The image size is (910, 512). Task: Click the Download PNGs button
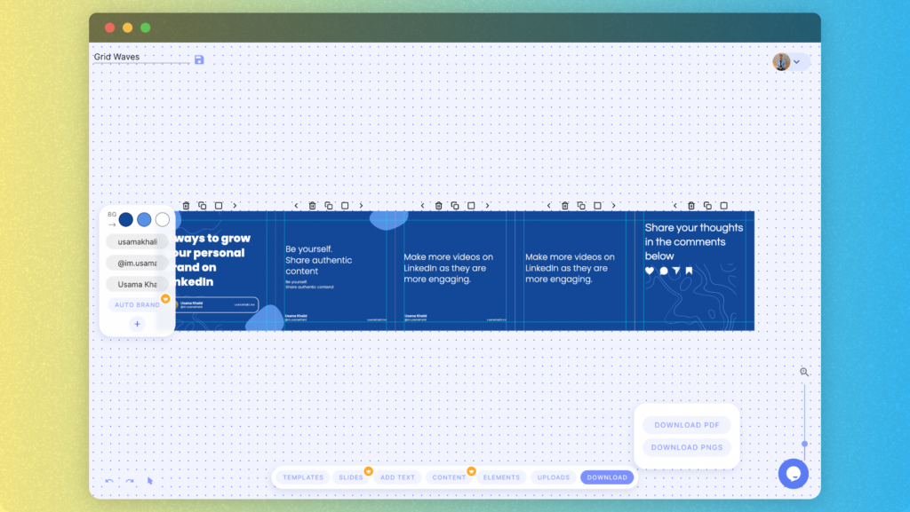pyautogui.click(x=687, y=447)
